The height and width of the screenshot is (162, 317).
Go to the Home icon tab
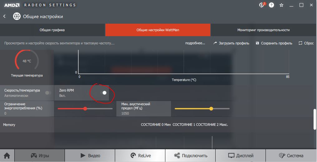(x=7, y=155)
